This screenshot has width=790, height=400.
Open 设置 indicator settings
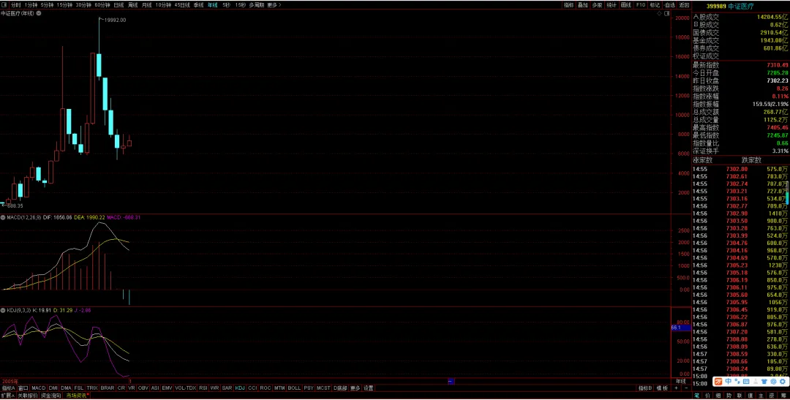coord(369,388)
